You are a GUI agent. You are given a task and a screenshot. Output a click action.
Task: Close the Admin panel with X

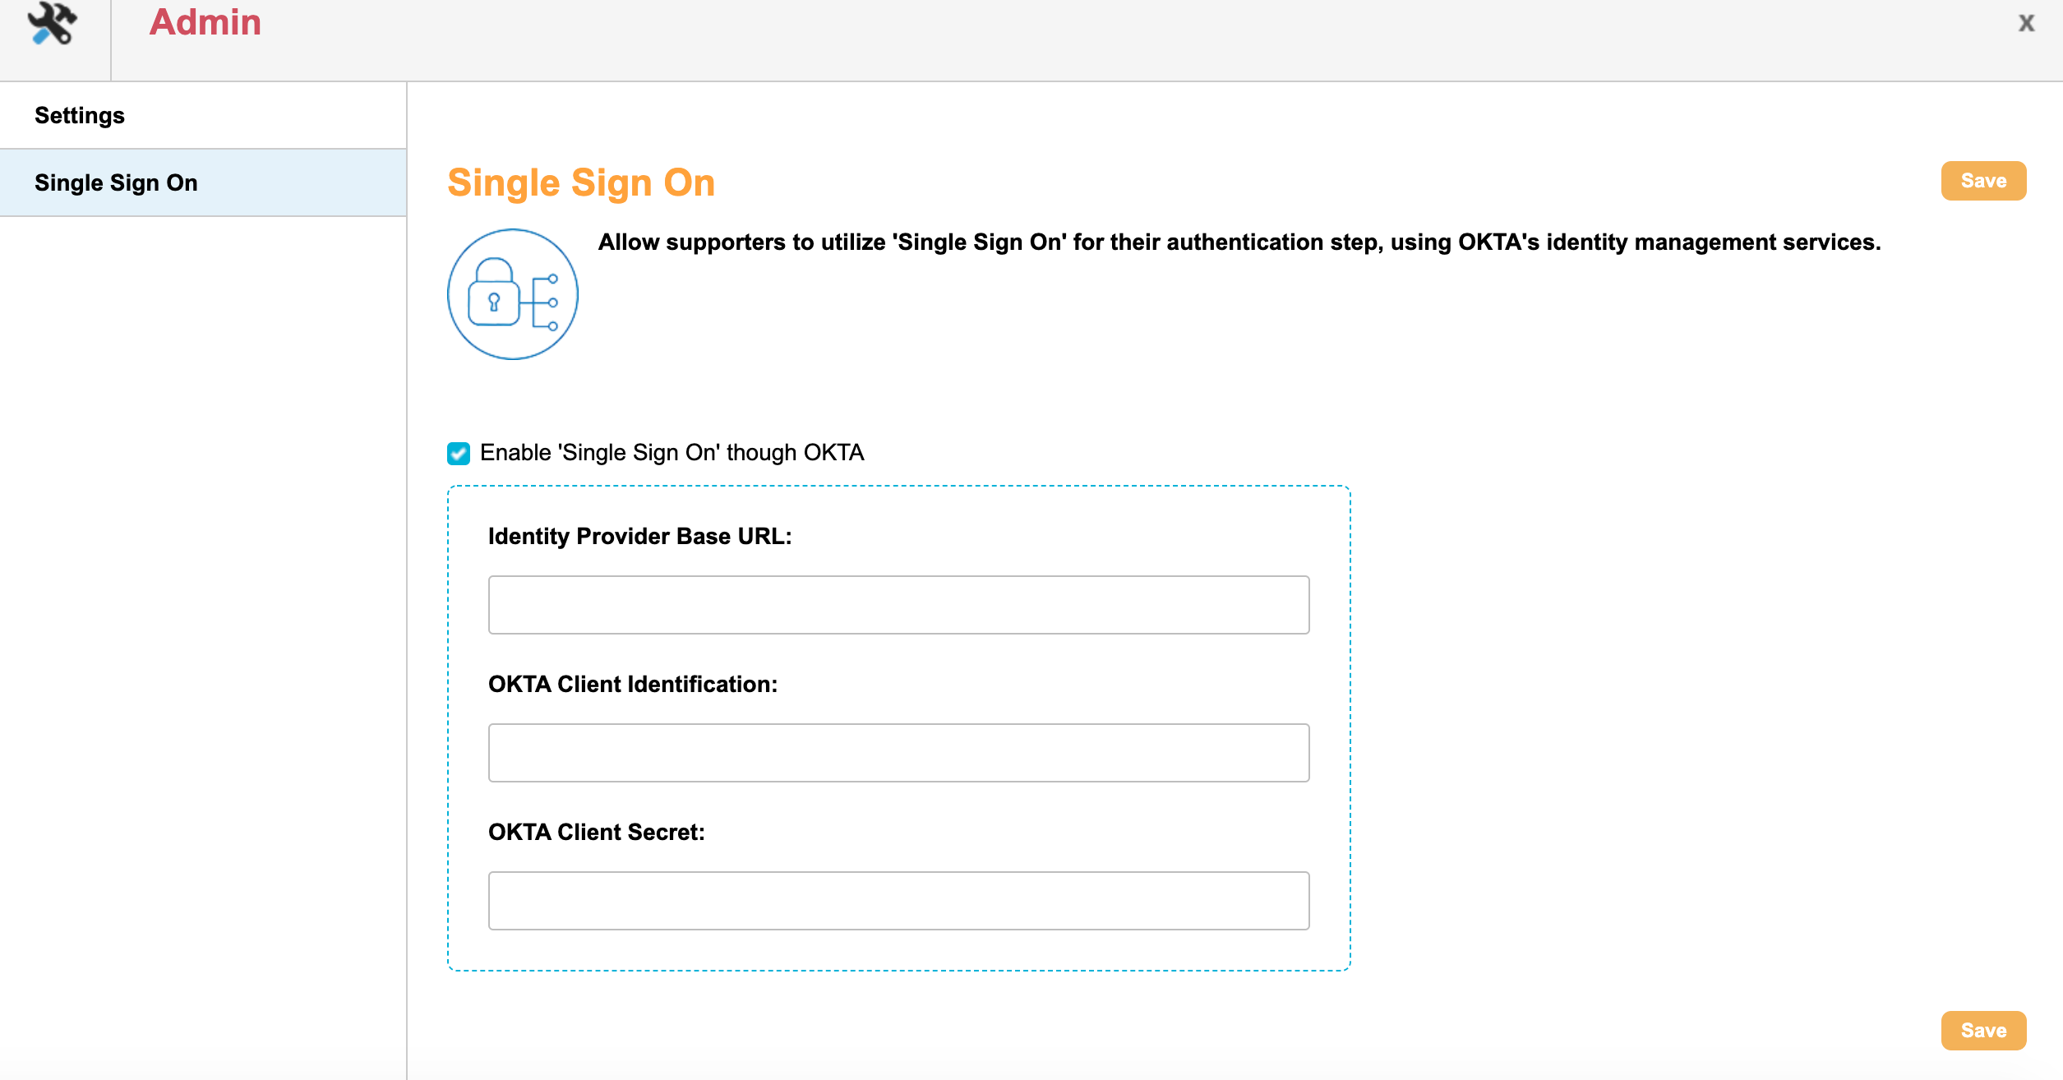tap(2026, 23)
